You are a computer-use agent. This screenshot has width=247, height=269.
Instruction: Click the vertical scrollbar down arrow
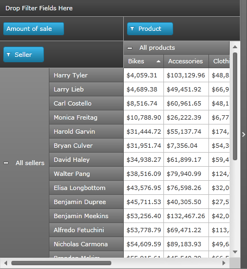tap(235, 252)
